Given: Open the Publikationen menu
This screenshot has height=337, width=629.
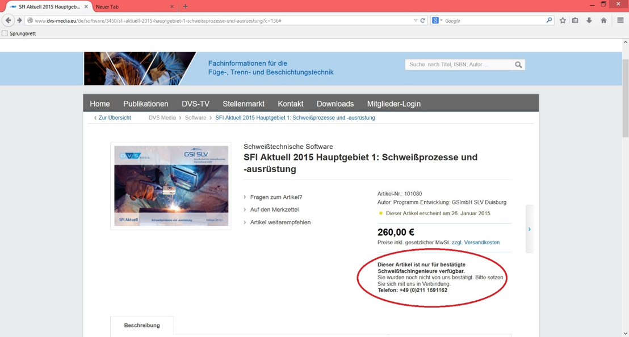Looking at the screenshot, I should pyautogui.click(x=146, y=104).
